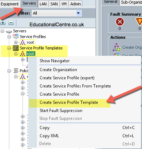Screen dimensions: 142x149
Task: Click the Service Profile Templates T icon
Action: pos(16,48)
